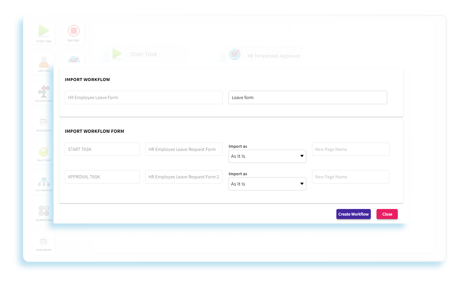The image size is (462, 286).
Task: Click the Create Workflow button
Action: [353, 214]
